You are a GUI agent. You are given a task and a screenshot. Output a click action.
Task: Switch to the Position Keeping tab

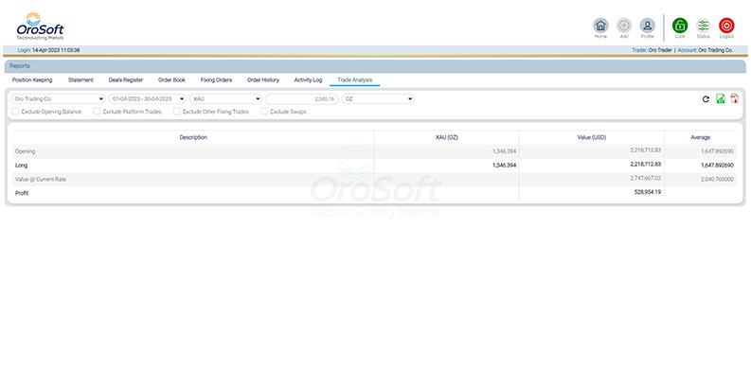[32, 79]
